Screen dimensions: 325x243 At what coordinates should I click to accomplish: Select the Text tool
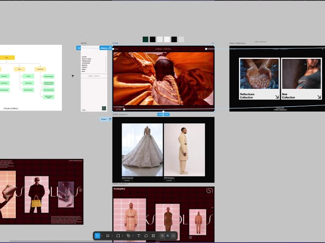(x=139, y=235)
